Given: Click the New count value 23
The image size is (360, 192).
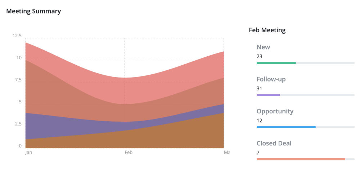Looking at the screenshot, I should click(x=260, y=56).
